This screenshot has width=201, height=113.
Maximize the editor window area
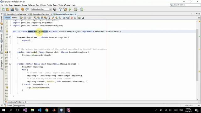coord(199,14)
